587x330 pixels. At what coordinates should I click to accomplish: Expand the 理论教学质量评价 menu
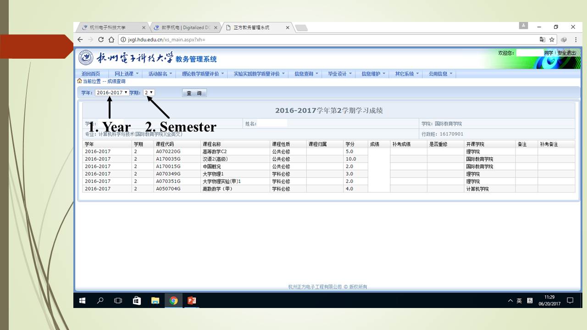(x=203, y=74)
